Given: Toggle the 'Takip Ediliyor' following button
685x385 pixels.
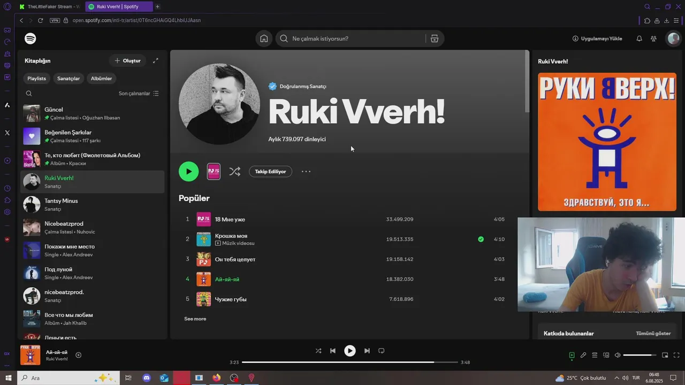Looking at the screenshot, I should pyautogui.click(x=270, y=172).
